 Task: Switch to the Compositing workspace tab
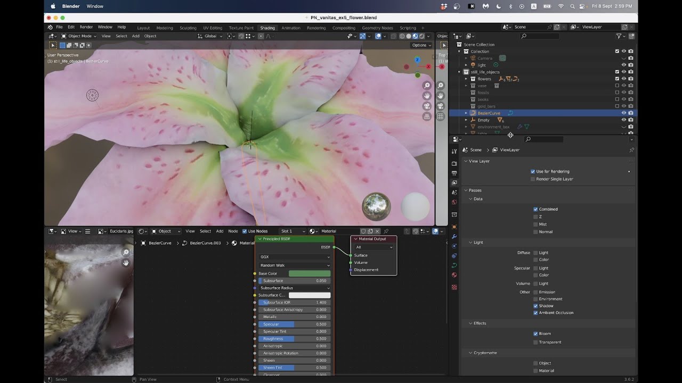pyautogui.click(x=344, y=28)
